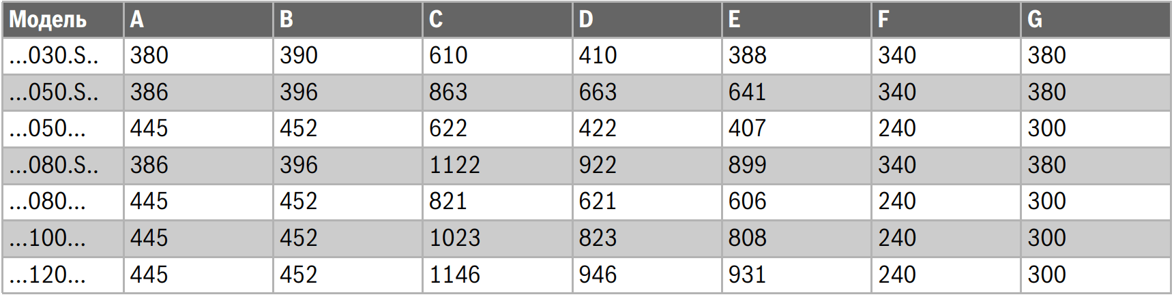Select the ...080.S.. model row label
Image resolution: width=1174 pixels, height=297 pixels.
tap(54, 166)
